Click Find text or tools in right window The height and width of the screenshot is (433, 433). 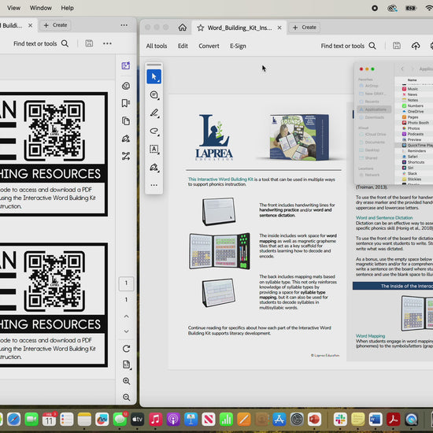pos(348,46)
